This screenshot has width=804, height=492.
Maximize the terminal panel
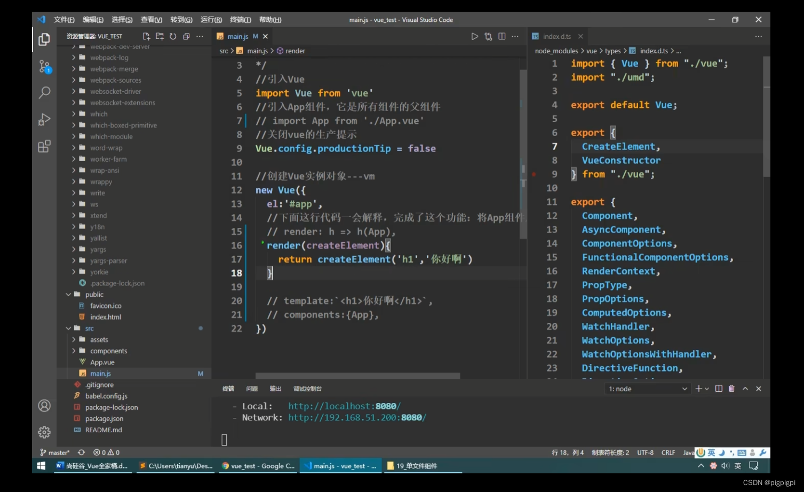coord(745,388)
